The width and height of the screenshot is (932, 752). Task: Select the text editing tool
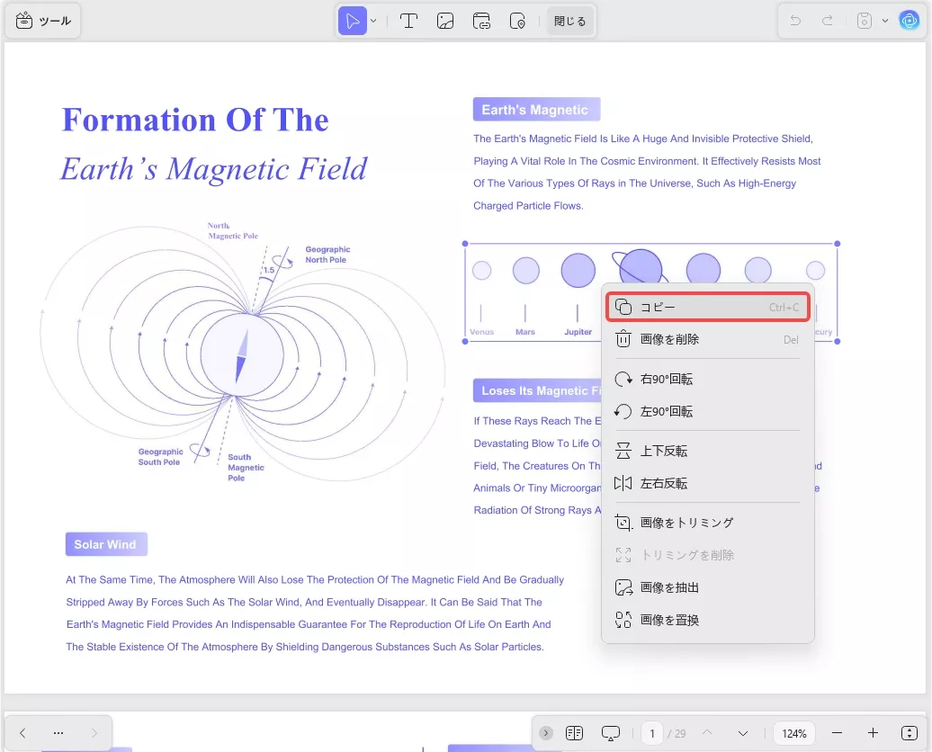(x=408, y=21)
